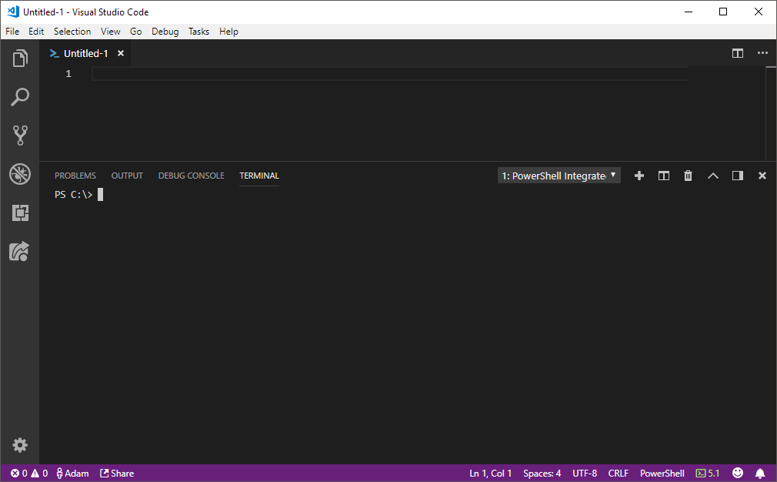The width and height of the screenshot is (777, 482).
Task: Open the Explorer view in activity bar
Action: 20,59
